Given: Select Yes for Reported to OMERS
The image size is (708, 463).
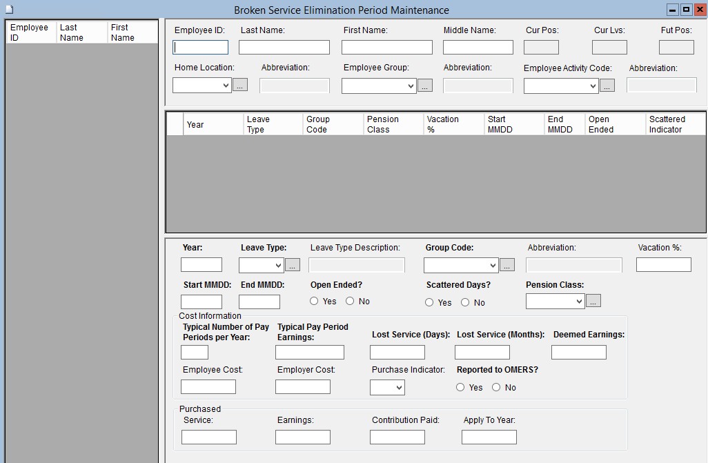Looking at the screenshot, I should (x=460, y=388).
